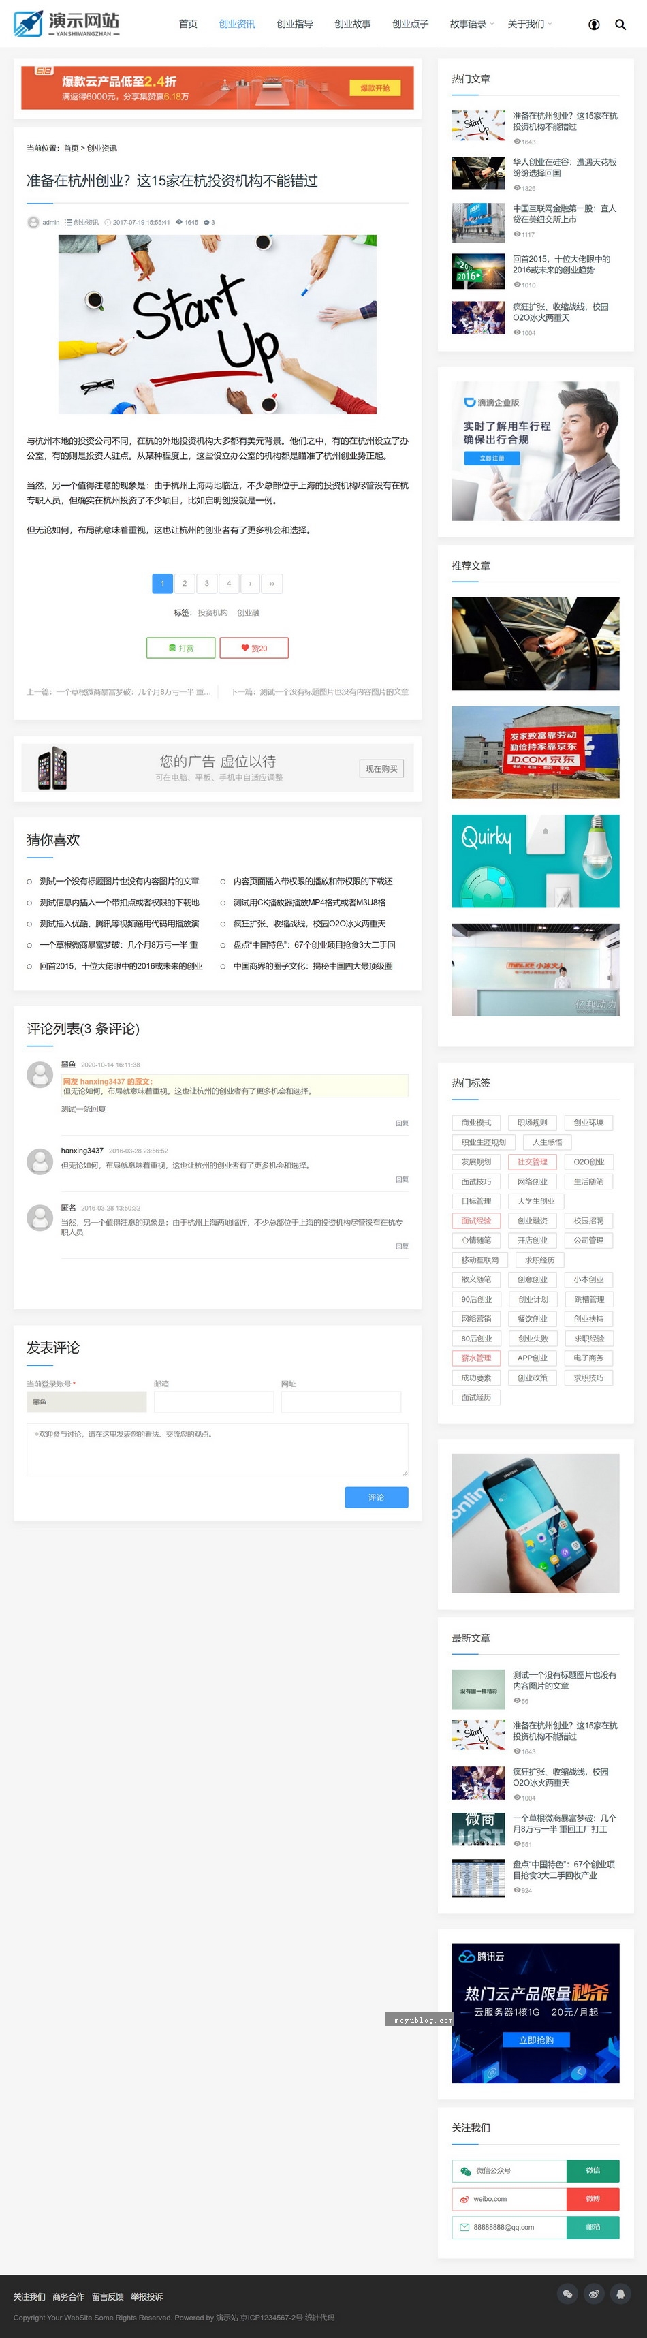This screenshot has height=2338, width=647.
Task: Open the 创业点子 nav item
Action: 410,25
